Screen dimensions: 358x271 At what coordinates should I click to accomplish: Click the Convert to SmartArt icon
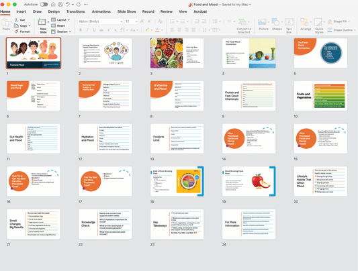pyautogui.click(x=242, y=22)
